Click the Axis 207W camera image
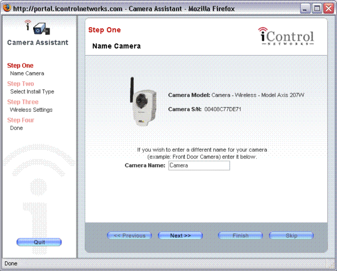 143,102
